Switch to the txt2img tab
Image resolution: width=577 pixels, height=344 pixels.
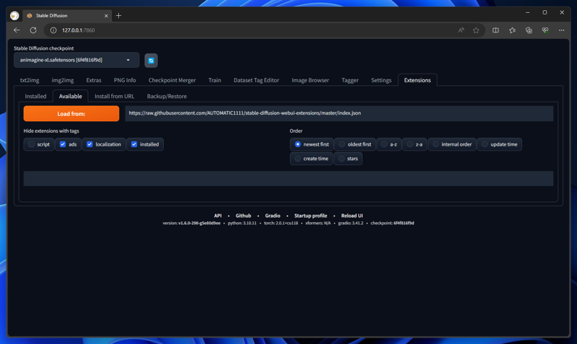click(x=30, y=80)
